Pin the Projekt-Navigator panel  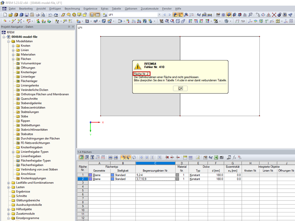click(x=69, y=27)
